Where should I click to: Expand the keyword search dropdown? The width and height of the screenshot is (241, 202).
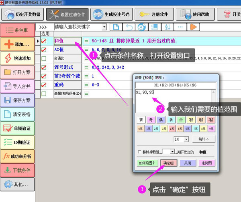tap(104, 27)
